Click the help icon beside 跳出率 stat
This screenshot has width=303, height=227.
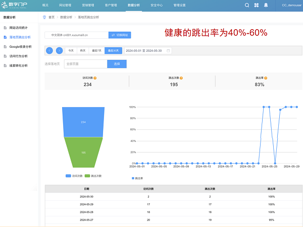coord(267,78)
